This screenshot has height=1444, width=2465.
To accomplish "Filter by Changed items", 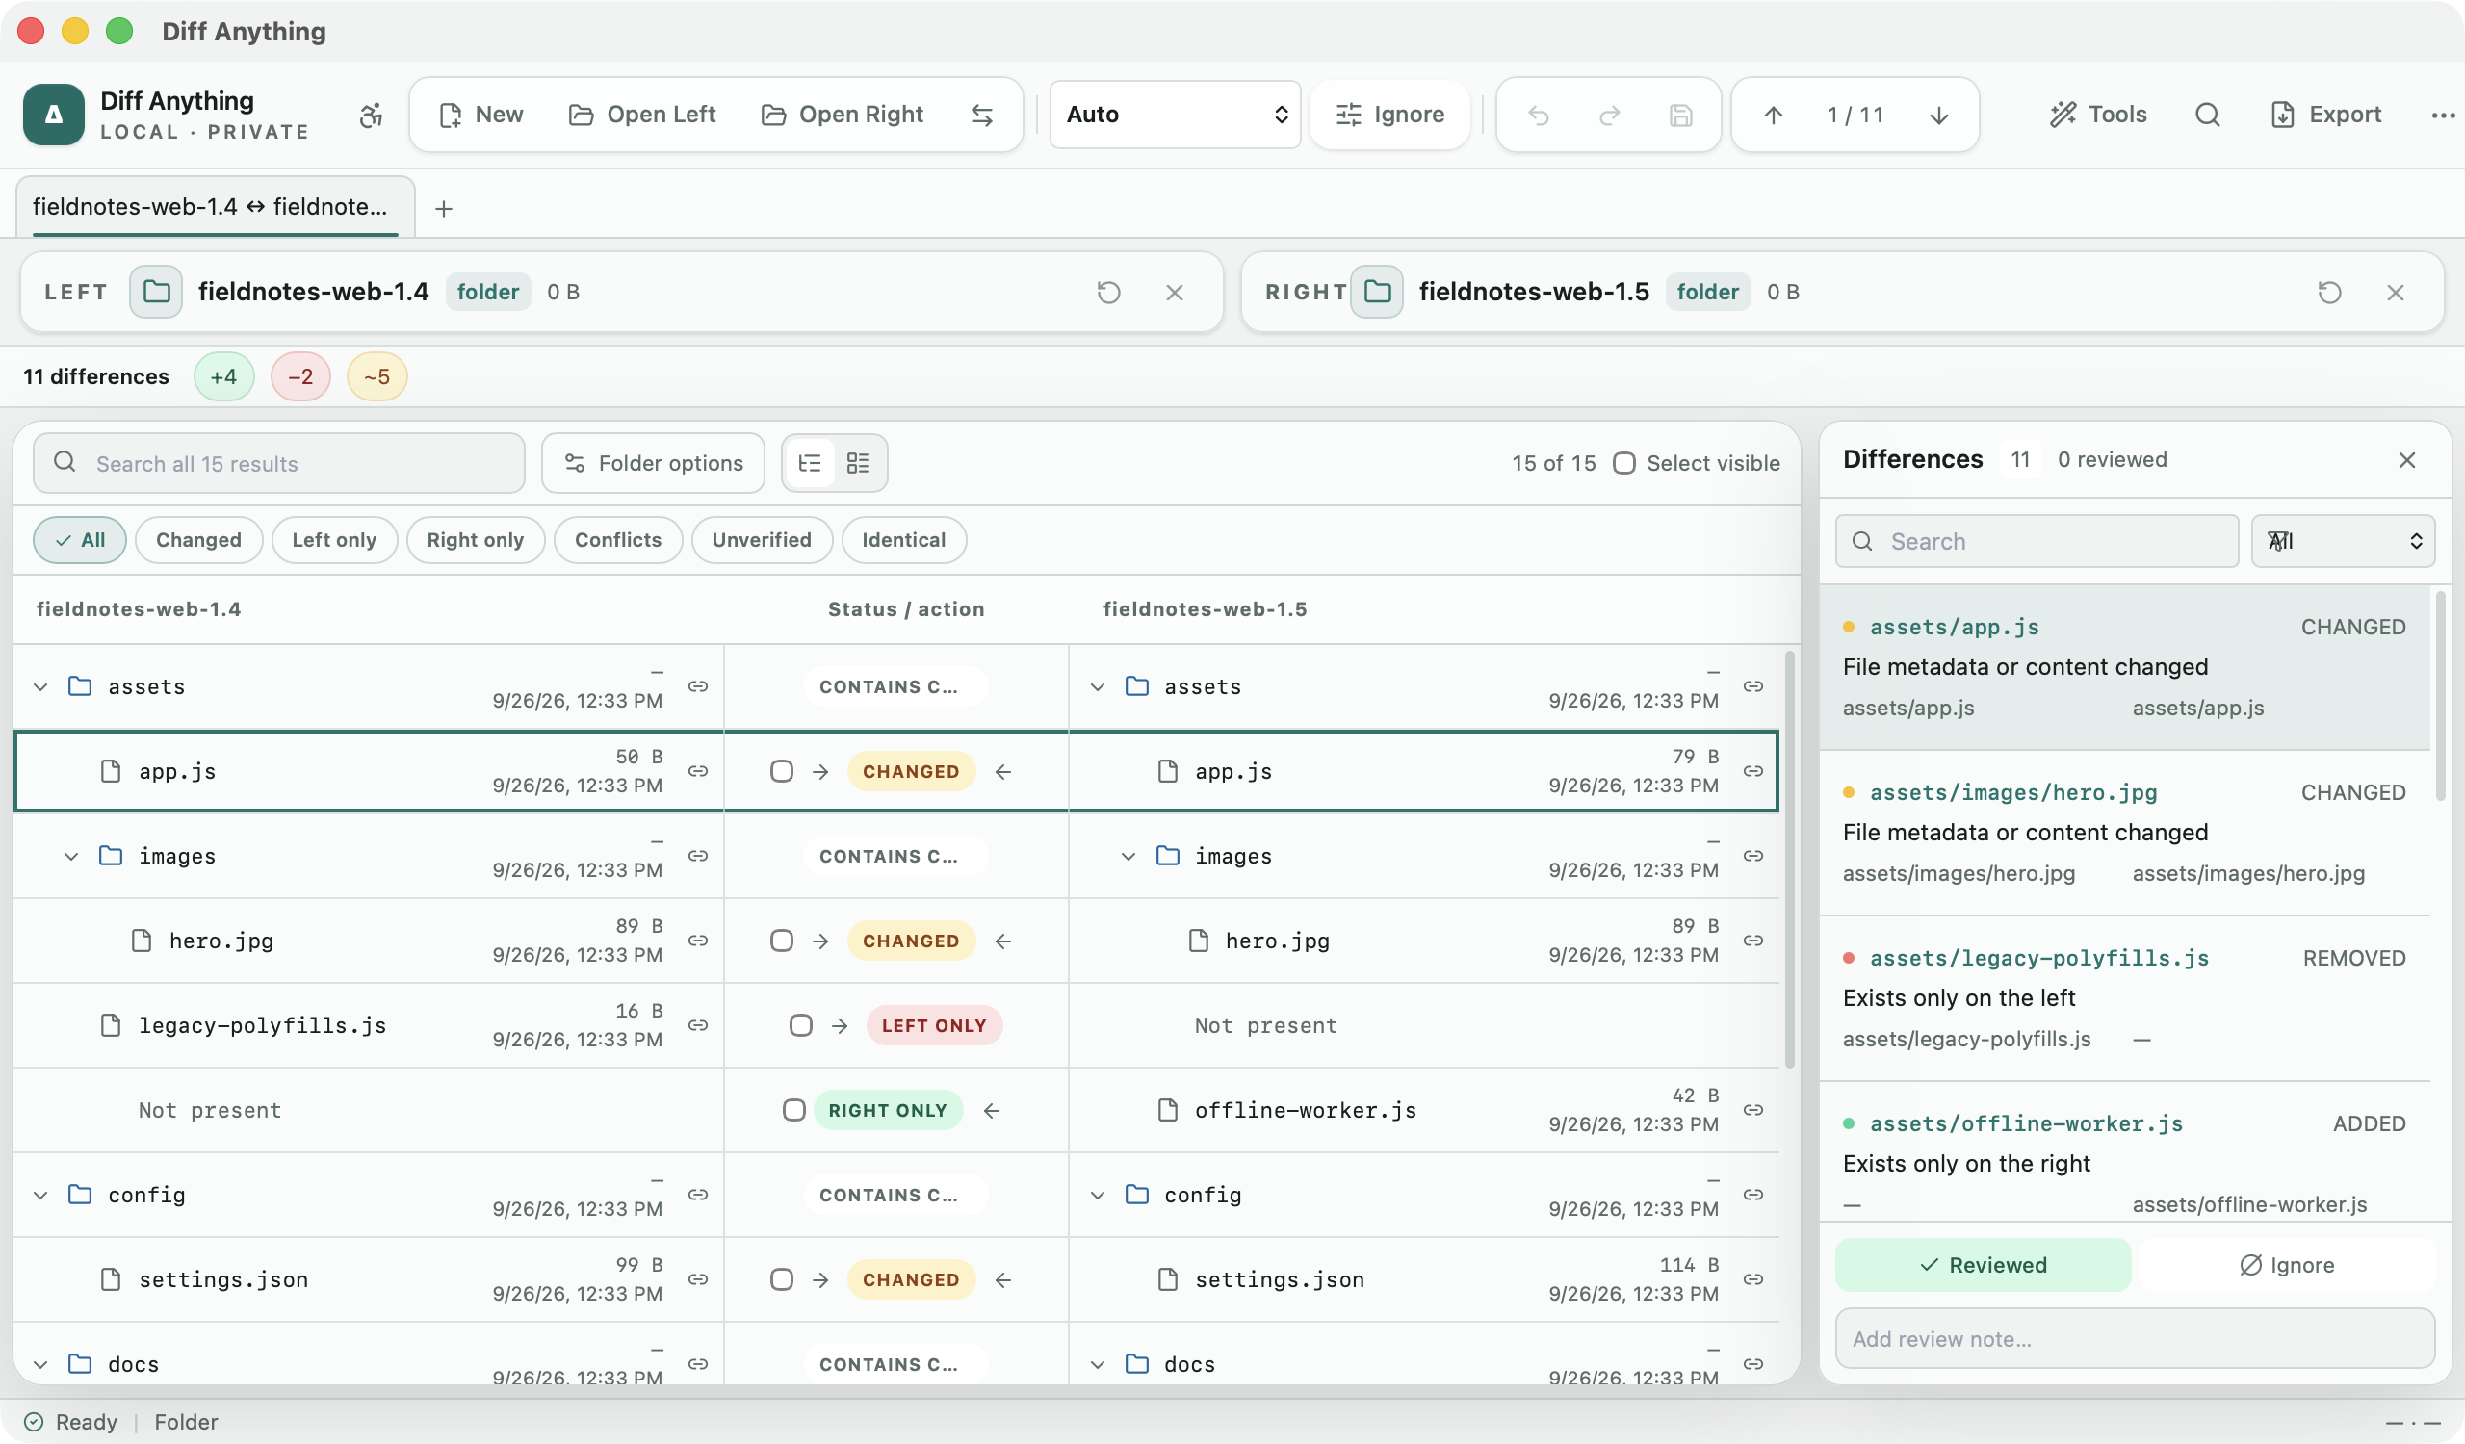I will (198, 540).
